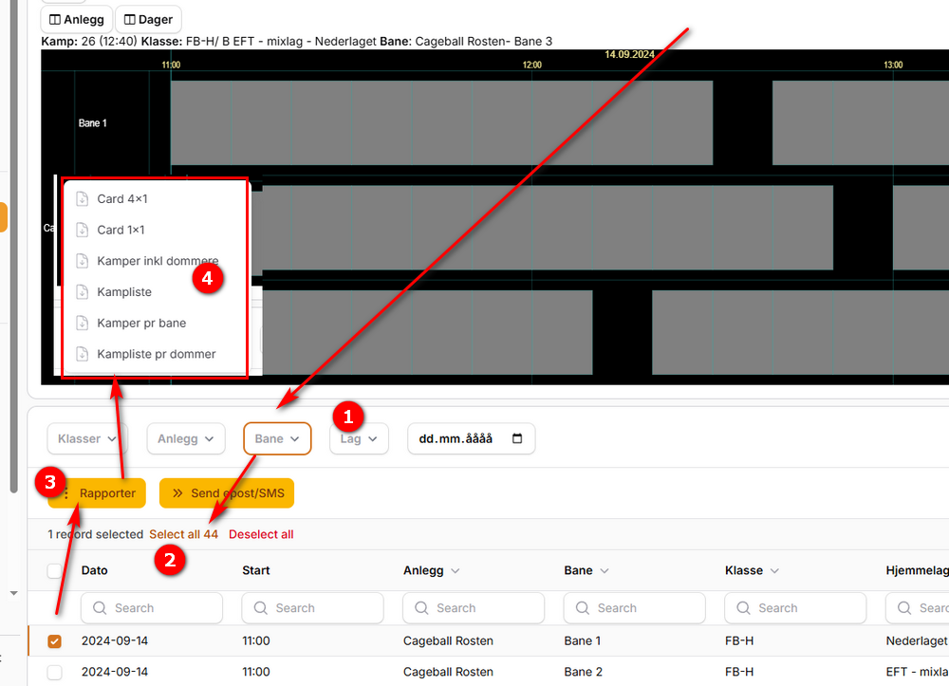Click the file icon beside Kamper inkl dommere
This screenshot has height=686, width=949.
tap(83, 261)
